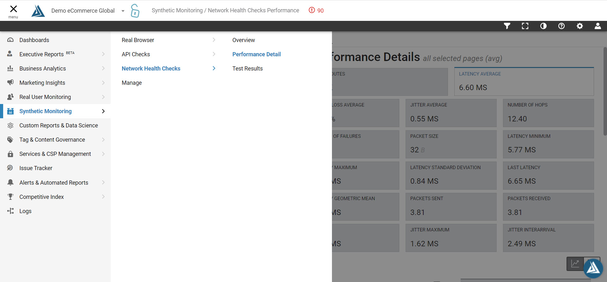
Task: Click the Marketing Insights megaphone icon
Action: tap(10, 83)
